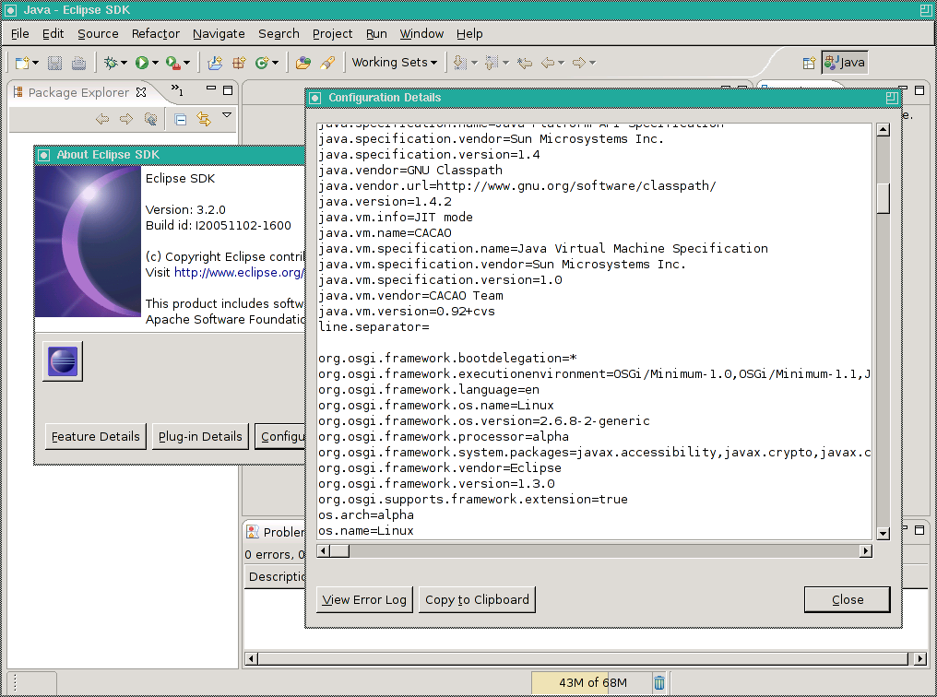Image resolution: width=937 pixels, height=697 pixels.
Task: Click the configuration horizontal scrollbar right arrow
Action: tap(865, 550)
